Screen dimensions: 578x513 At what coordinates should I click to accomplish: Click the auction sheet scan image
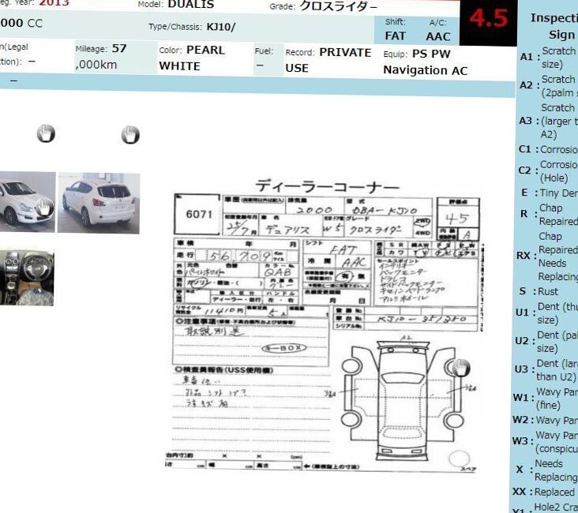point(324,325)
